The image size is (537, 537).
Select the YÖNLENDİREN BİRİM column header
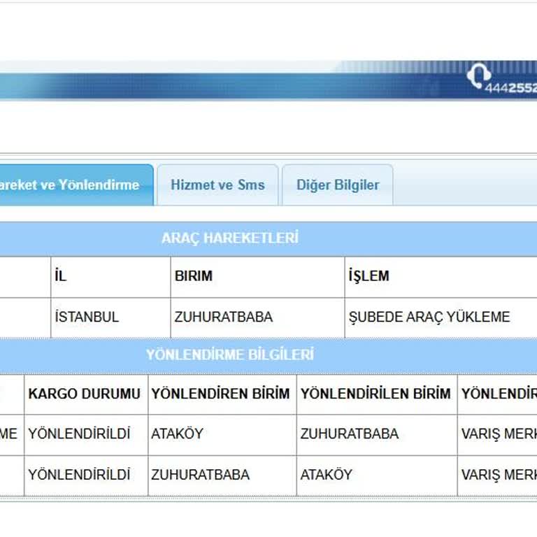click(222, 394)
